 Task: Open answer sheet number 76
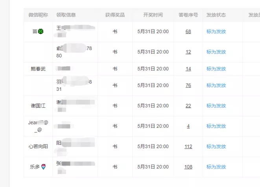tap(188, 85)
